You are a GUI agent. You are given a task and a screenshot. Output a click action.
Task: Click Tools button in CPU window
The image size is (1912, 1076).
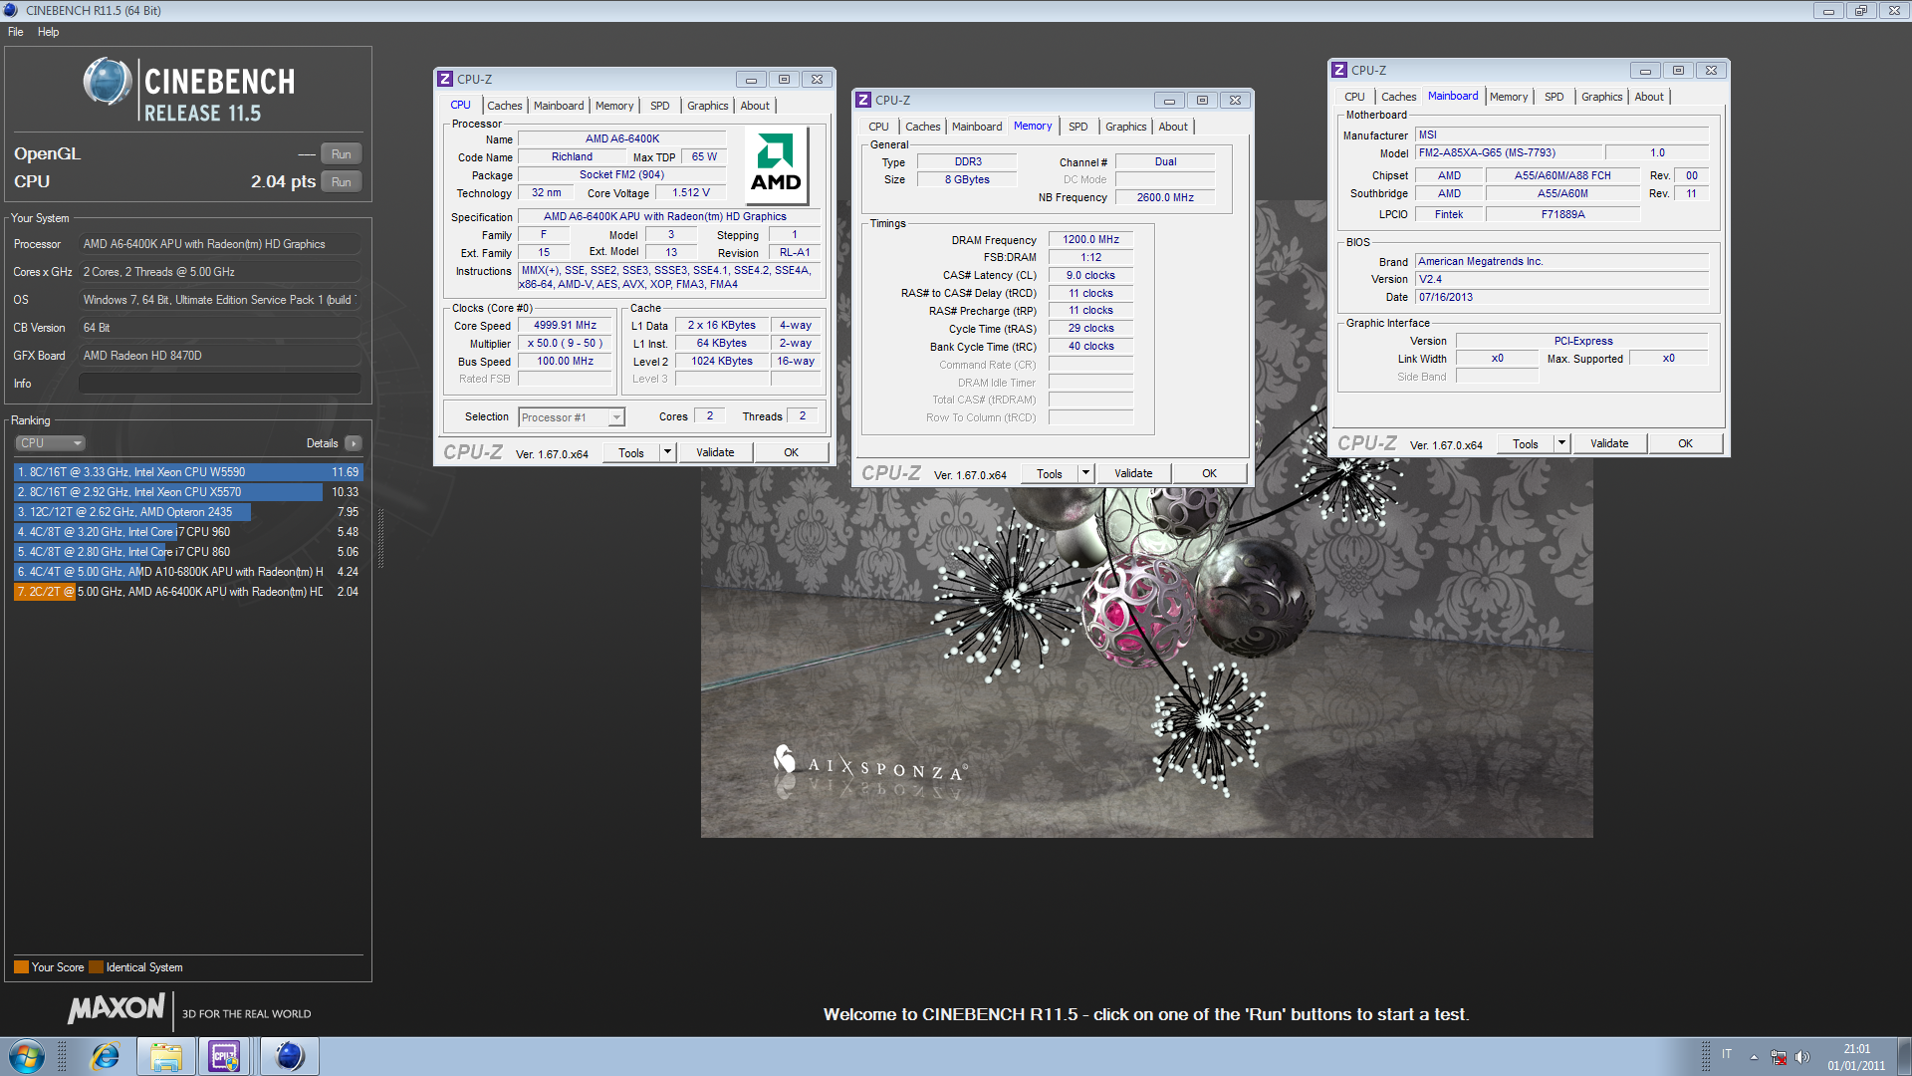[630, 452]
